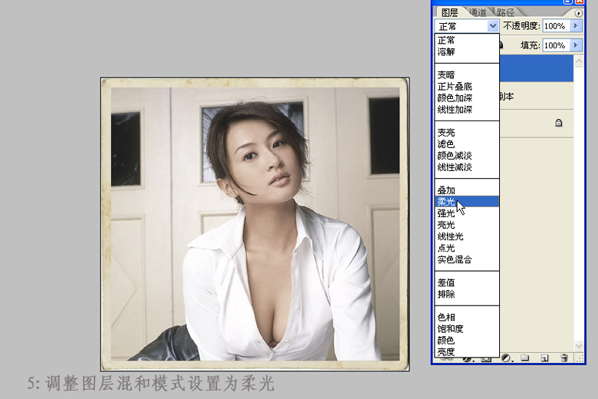
Task: Select 变亮 blend mode
Action: click(467, 133)
